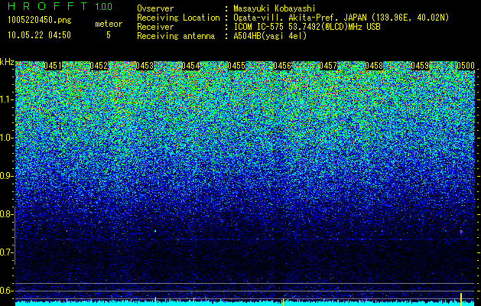481x306 pixels.
Task: Click the 0454 time label
Action: pyautogui.click(x=190, y=66)
